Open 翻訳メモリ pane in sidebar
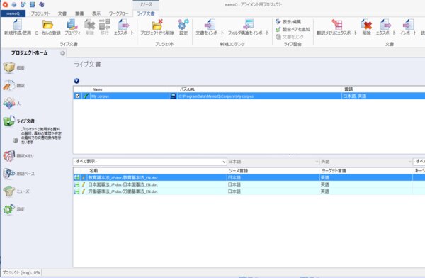 pos(18,156)
